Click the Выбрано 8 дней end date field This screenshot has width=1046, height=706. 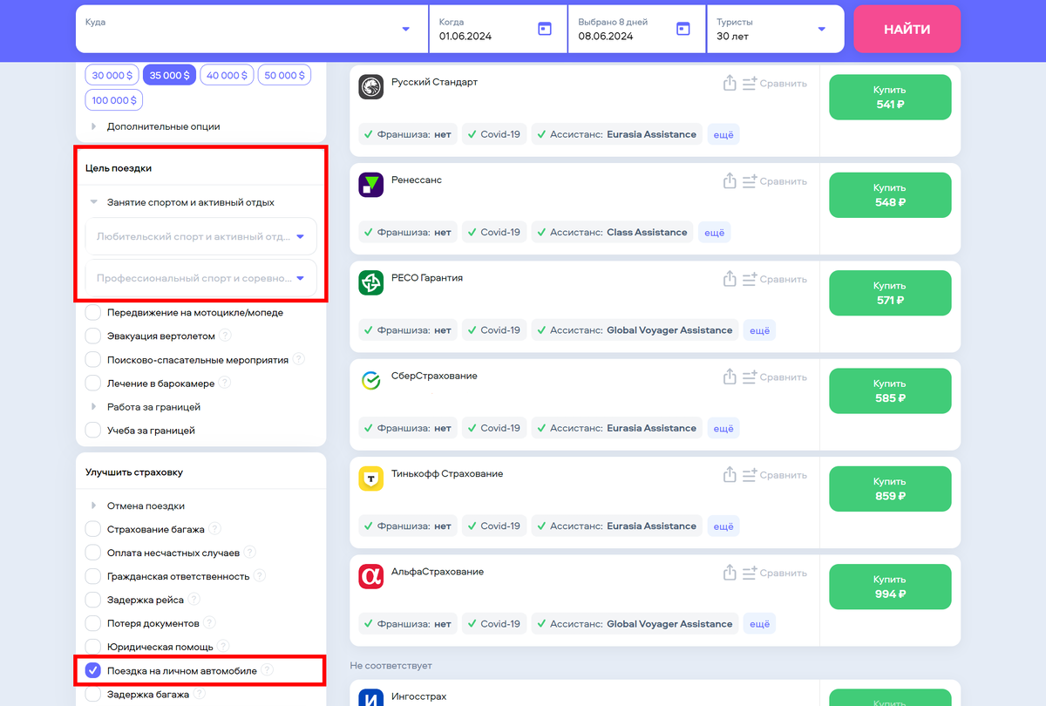click(636, 29)
